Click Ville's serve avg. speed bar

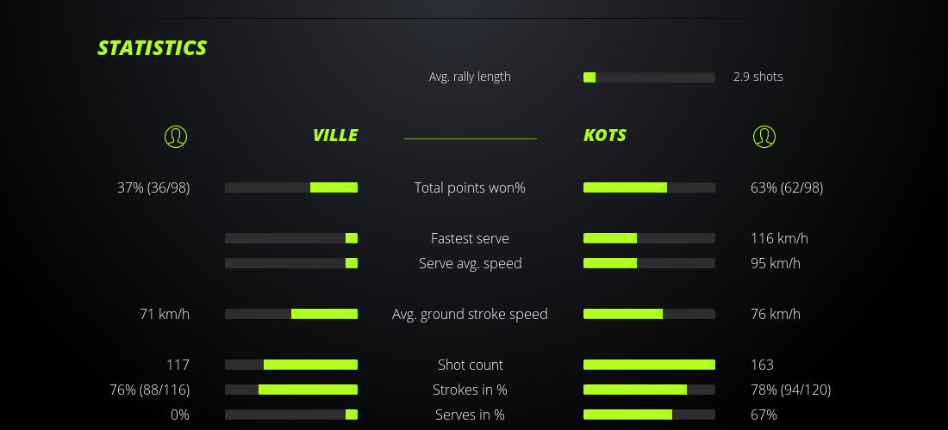291,263
